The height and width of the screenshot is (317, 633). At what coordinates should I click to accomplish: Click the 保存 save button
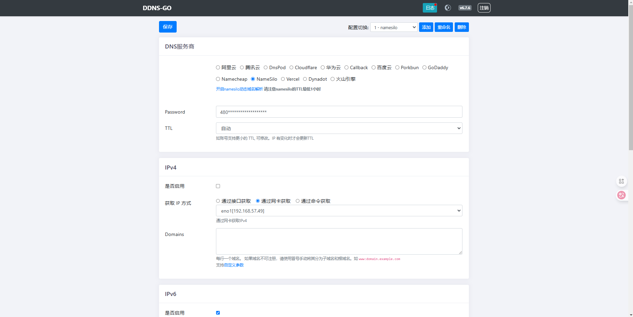[167, 27]
